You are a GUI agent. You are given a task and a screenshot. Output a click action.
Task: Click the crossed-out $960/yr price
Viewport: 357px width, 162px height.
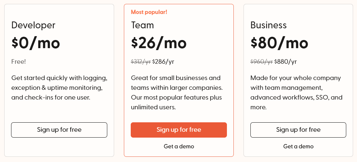(x=261, y=61)
